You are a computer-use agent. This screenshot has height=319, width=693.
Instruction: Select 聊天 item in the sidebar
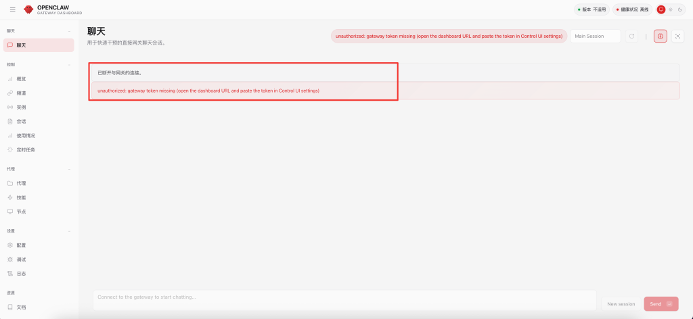click(39, 45)
